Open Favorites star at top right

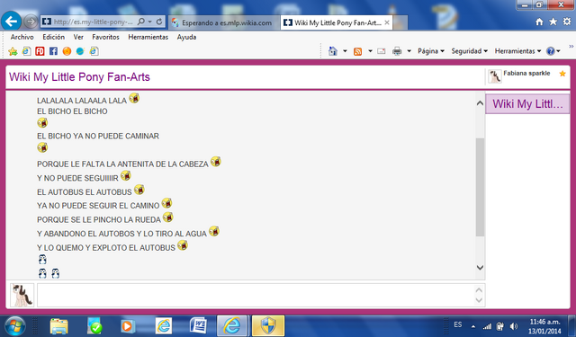[x=553, y=22]
